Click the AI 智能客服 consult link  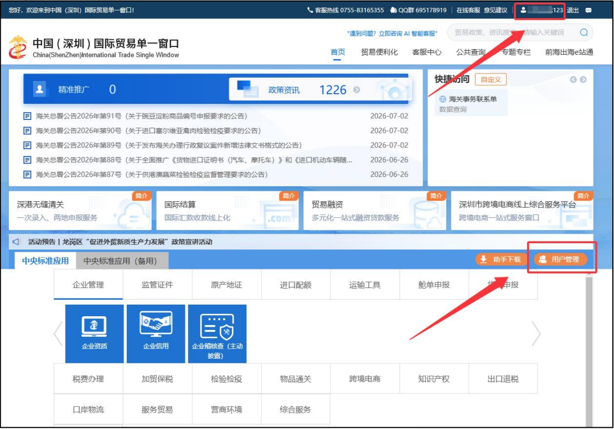click(x=391, y=34)
